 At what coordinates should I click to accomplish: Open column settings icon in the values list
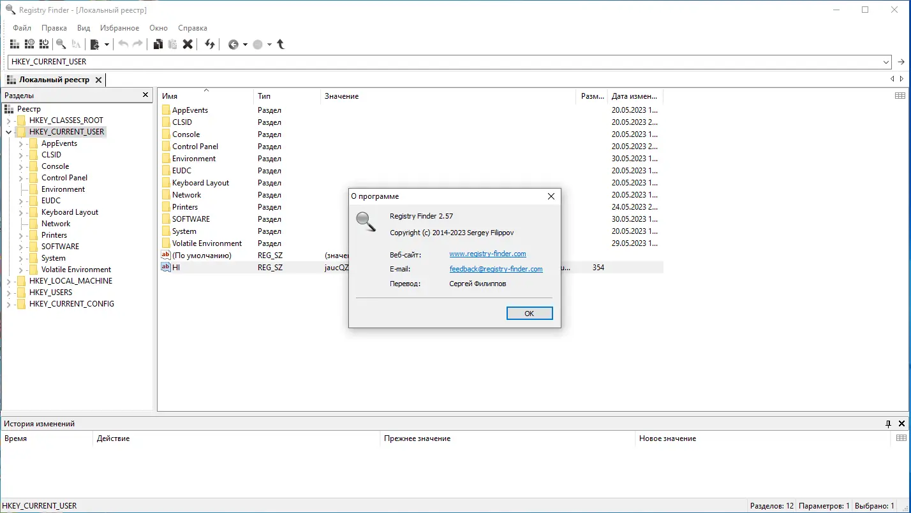point(900,96)
